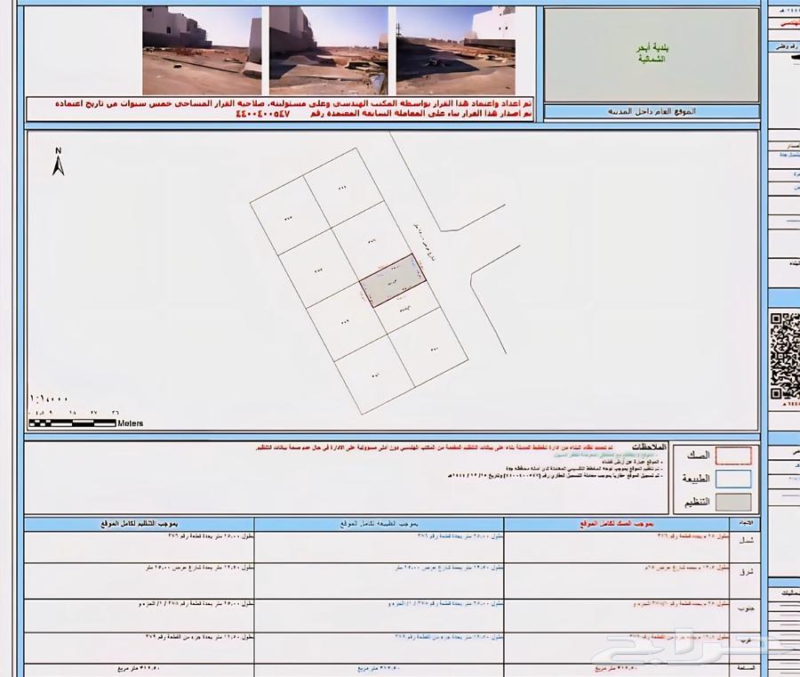Screen dimensions: 800x677
Task: Click the Meters scale bar
Action: (75, 423)
